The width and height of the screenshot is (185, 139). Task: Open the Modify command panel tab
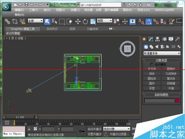point(151,39)
